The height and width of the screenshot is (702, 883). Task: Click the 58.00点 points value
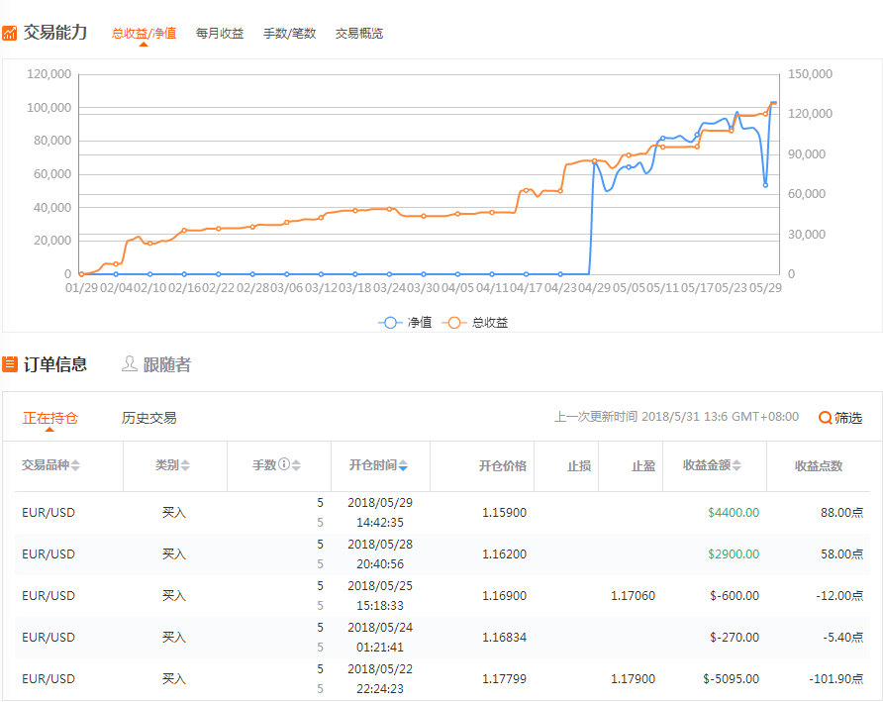tap(841, 554)
